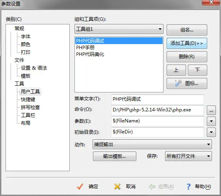Open 拼写检查 category
221x196 pixels.
click(30, 107)
